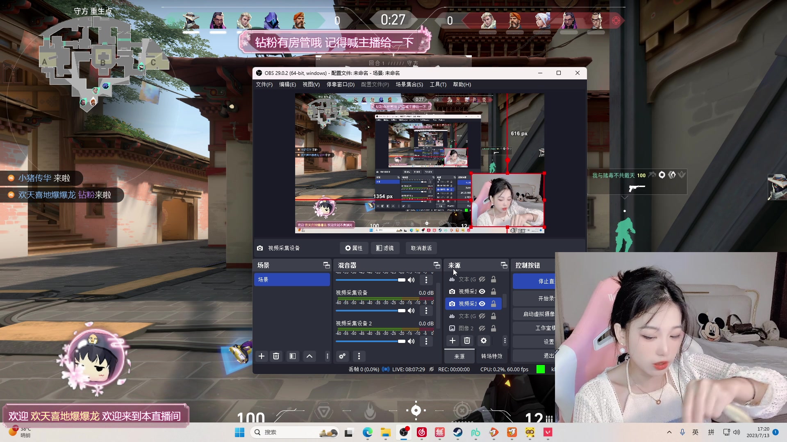
Task: Add a new source with the 来源 plus icon
Action: pyautogui.click(x=453, y=341)
